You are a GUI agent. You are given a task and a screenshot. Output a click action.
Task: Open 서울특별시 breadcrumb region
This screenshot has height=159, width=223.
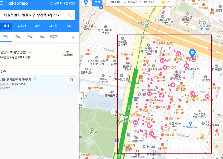115,2
